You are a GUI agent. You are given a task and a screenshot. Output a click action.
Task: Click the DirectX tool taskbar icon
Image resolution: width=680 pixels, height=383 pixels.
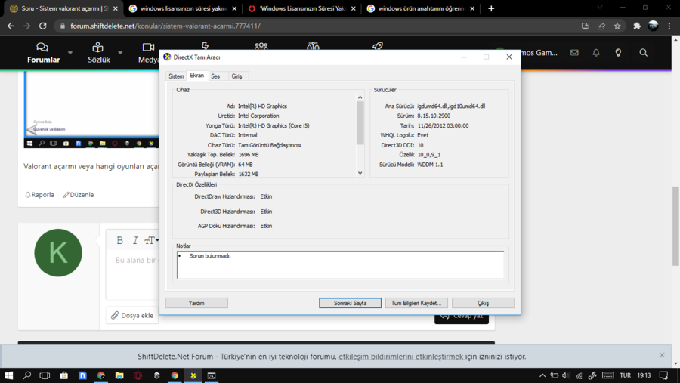coord(193,375)
